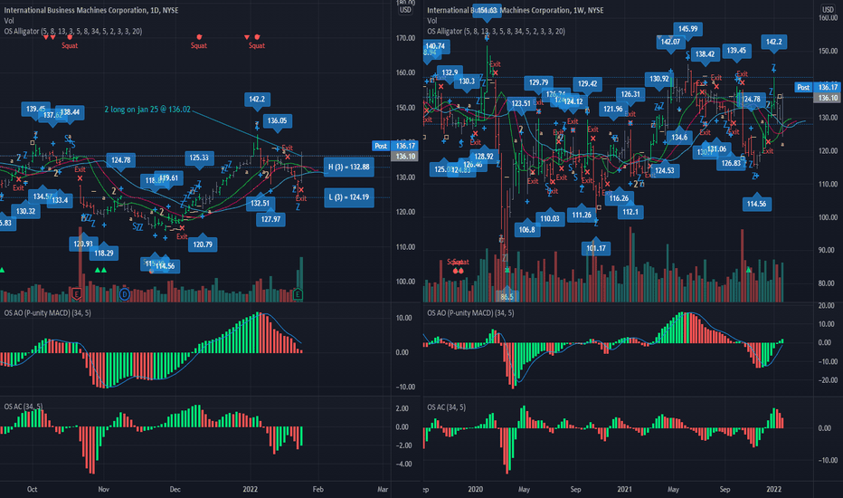Click the 145.99 price label on weekly chart
Image resolution: width=843 pixels, height=498 pixels.
pos(688,29)
